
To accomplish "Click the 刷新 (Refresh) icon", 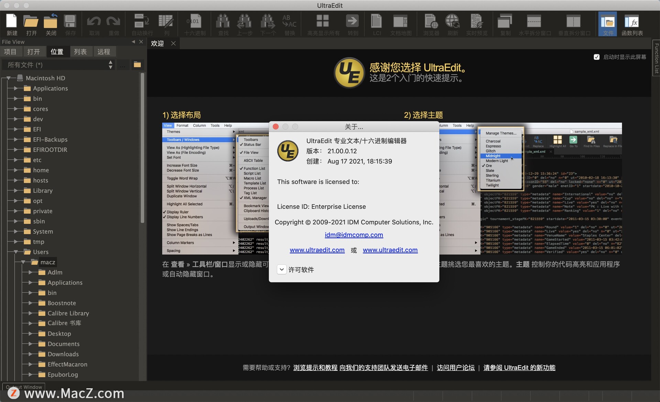I will (x=452, y=24).
